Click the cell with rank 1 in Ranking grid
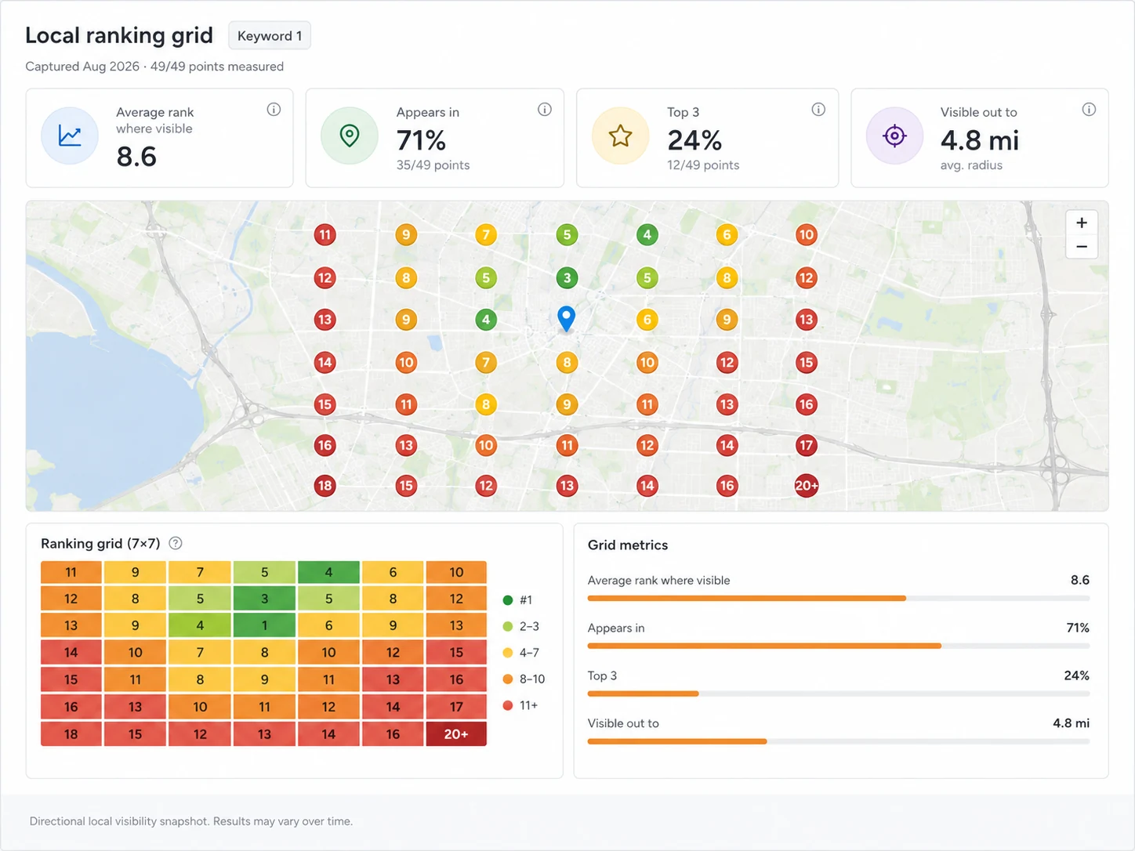 pos(264,625)
